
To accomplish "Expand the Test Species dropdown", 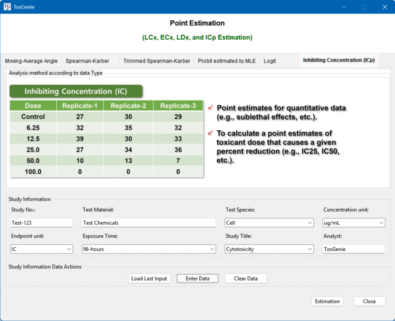I will coord(269,223).
